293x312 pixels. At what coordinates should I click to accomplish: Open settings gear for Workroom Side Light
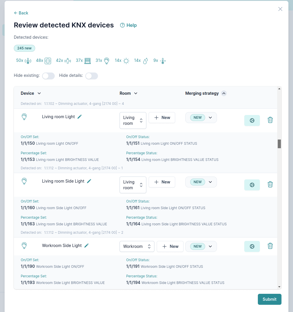pyautogui.click(x=252, y=246)
